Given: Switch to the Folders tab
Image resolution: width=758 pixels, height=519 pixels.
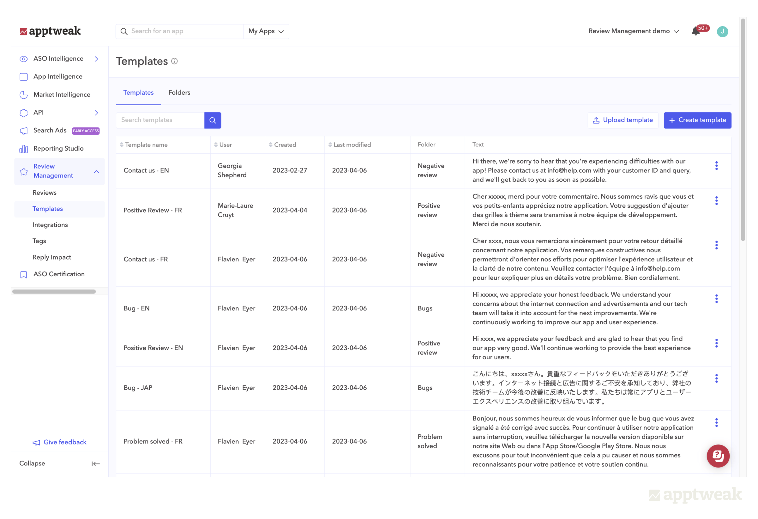Looking at the screenshot, I should tap(179, 92).
